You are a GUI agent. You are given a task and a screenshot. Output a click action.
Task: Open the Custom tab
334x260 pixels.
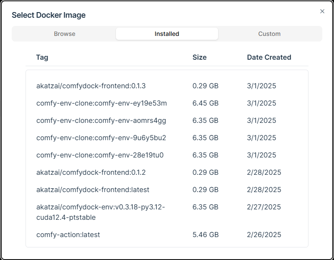point(269,34)
